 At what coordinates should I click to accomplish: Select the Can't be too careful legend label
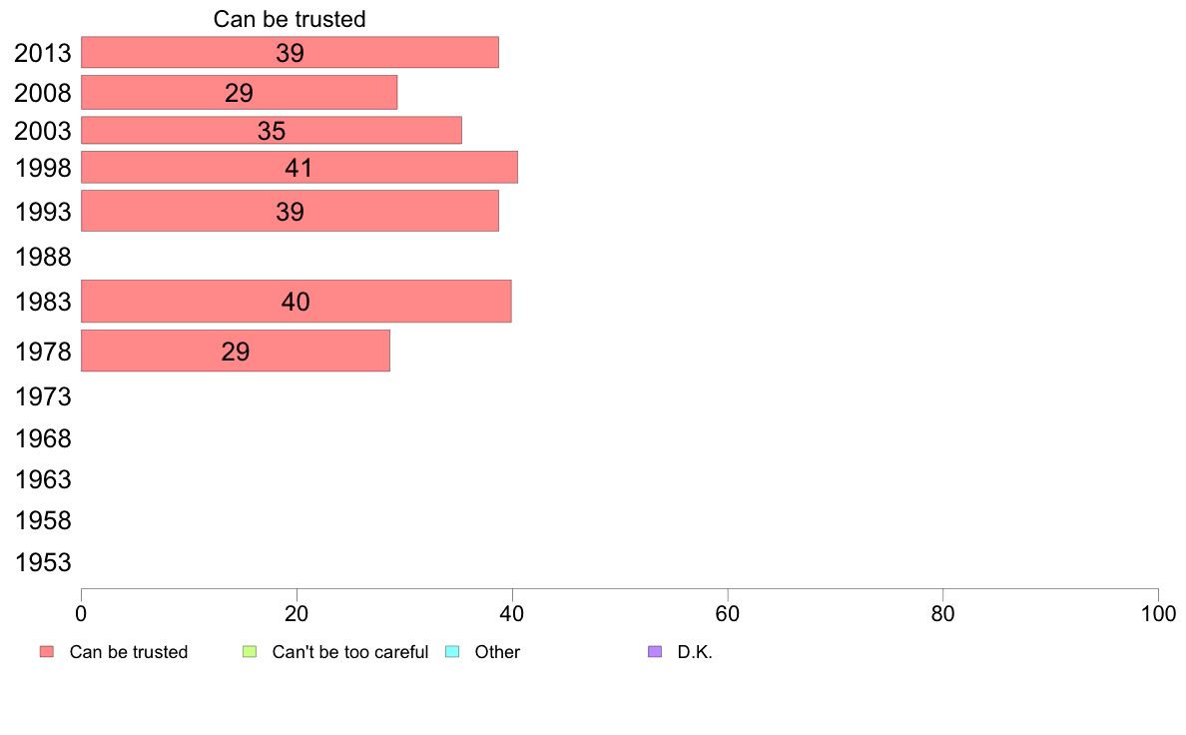[349, 652]
